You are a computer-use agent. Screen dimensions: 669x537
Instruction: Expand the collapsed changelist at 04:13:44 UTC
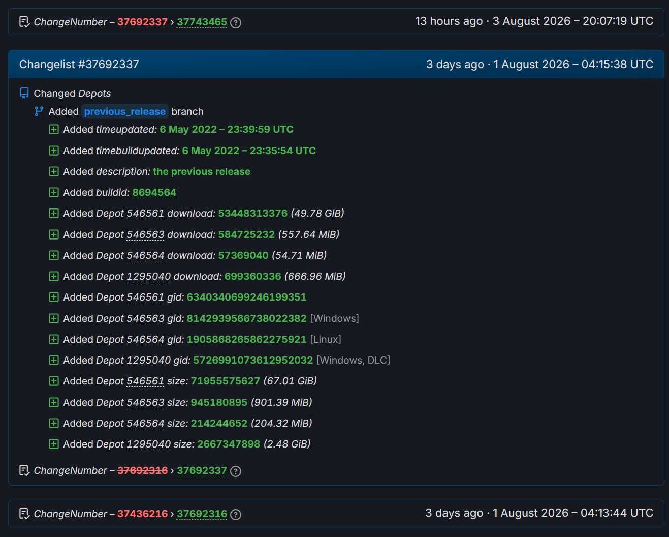(336, 514)
